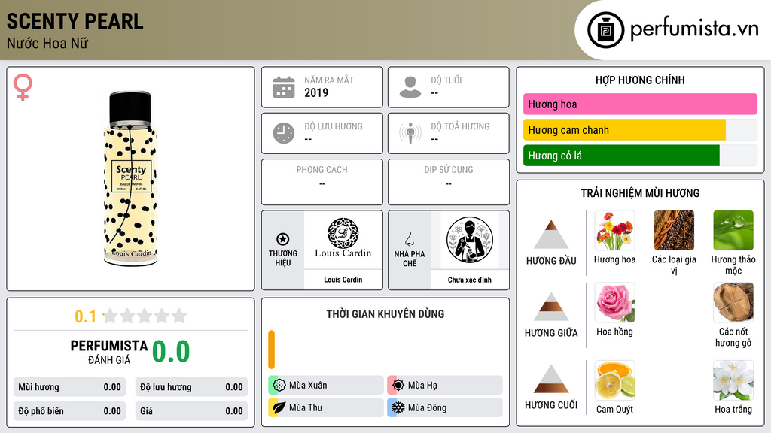Open the perfumer illustration Chưa xác định
The width and height of the screenshot is (771, 433).
470,240
